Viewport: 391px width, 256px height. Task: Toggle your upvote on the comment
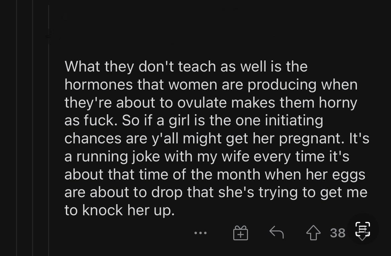[313, 232]
